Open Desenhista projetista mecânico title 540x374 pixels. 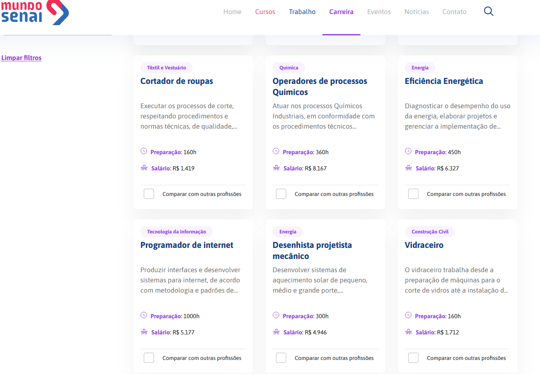[x=312, y=250]
